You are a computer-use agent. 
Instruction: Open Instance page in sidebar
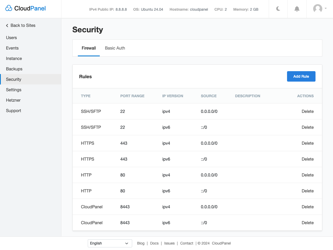coord(14,59)
